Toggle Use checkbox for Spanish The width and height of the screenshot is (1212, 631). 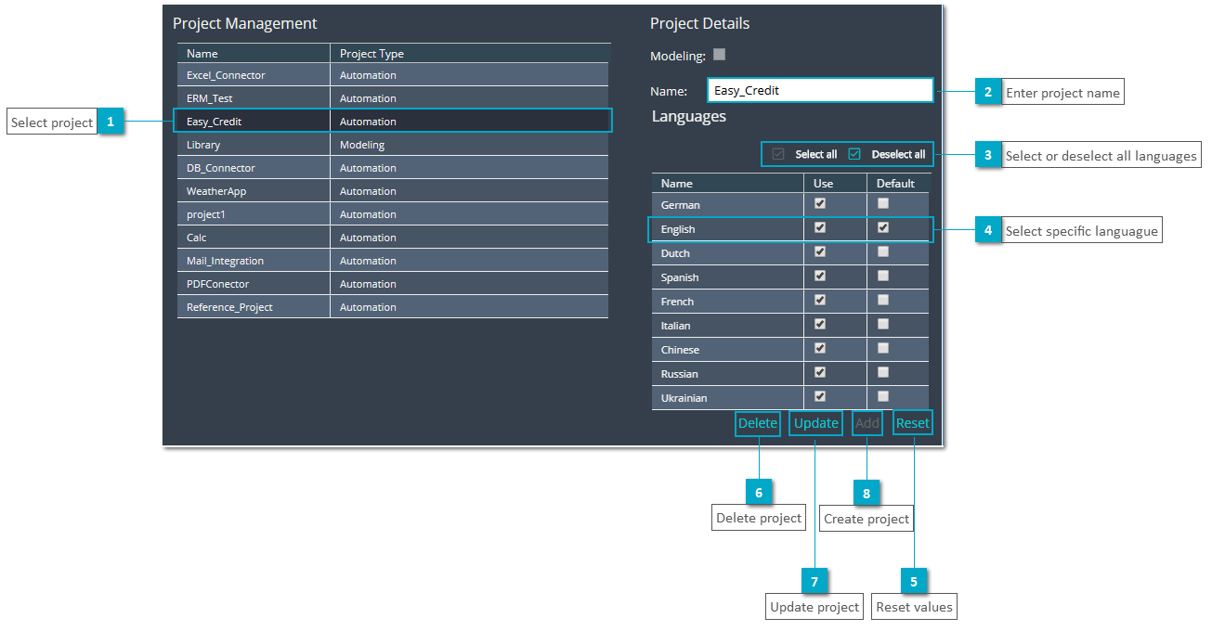[x=820, y=276]
